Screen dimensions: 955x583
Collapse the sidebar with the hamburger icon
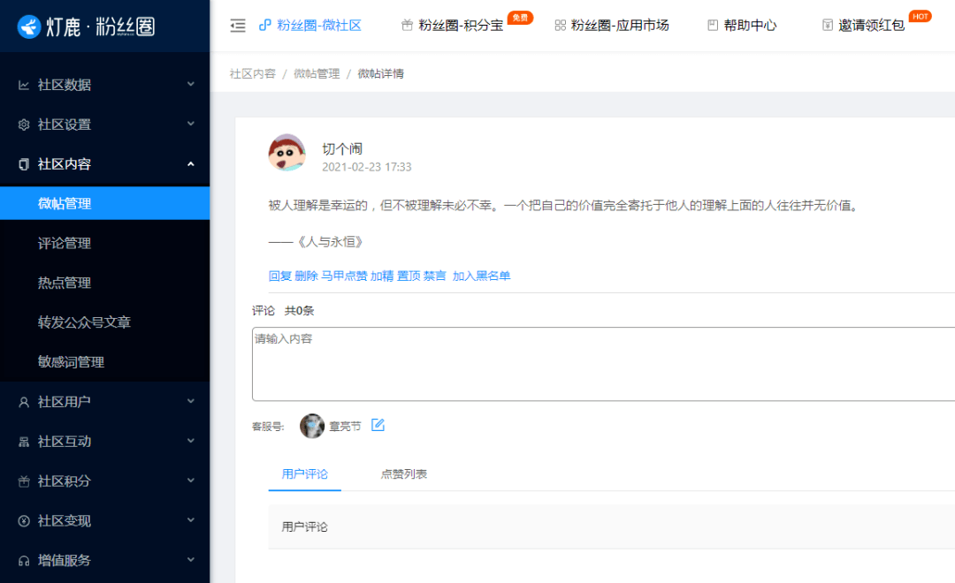(238, 26)
